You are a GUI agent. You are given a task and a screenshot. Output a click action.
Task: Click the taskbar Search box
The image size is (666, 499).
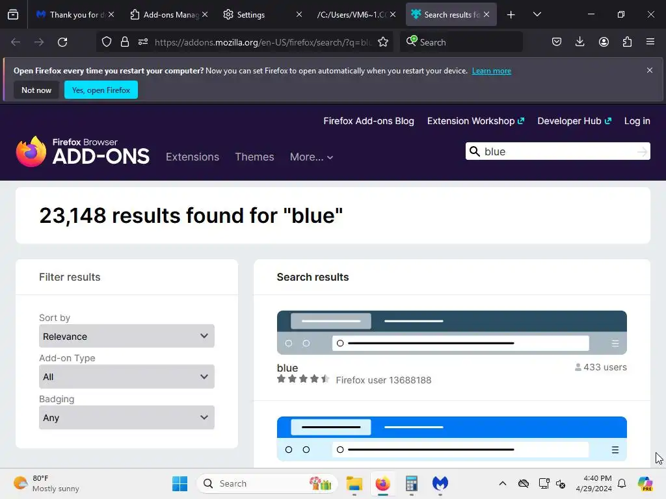coord(267,483)
